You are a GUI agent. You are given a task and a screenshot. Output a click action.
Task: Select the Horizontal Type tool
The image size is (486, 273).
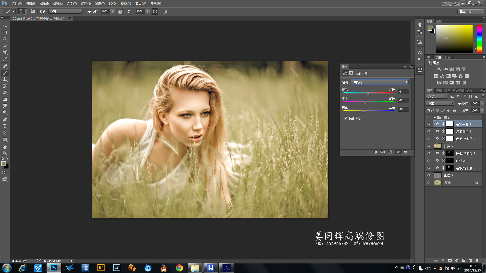point(5,126)
